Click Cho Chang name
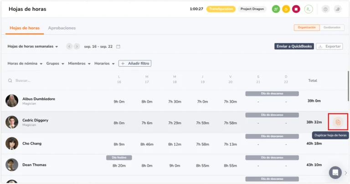The height and width of the screenshot is (184, 350). click(x=32, y=144)
